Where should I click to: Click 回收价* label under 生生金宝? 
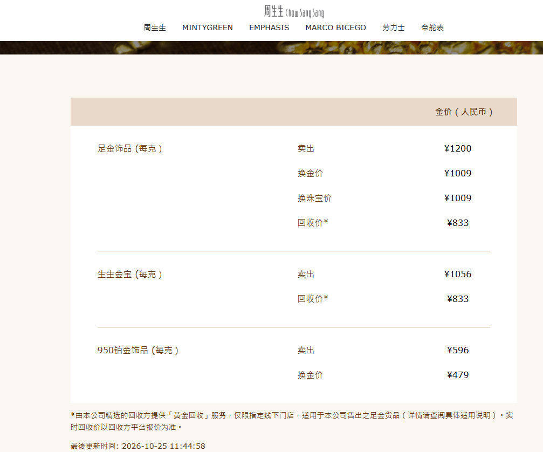pos(313,299)
